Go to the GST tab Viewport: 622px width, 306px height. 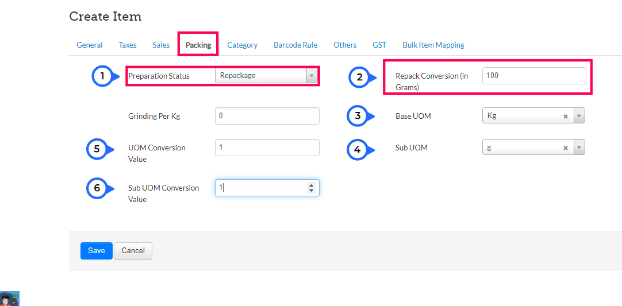coord(379,45)
